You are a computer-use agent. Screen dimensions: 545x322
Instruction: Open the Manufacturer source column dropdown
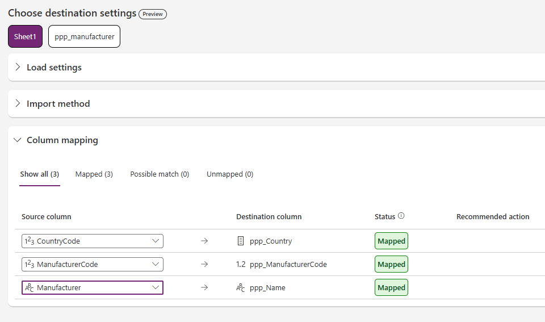156,288
